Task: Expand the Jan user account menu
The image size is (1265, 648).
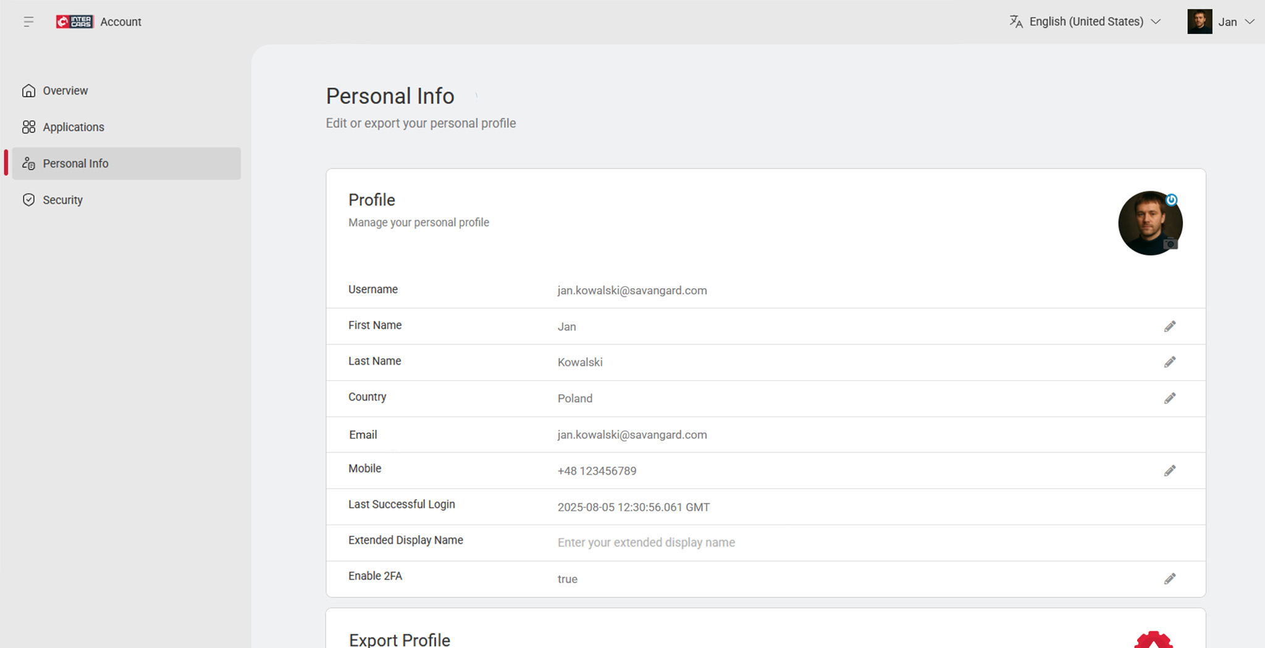Action: 1249,22
